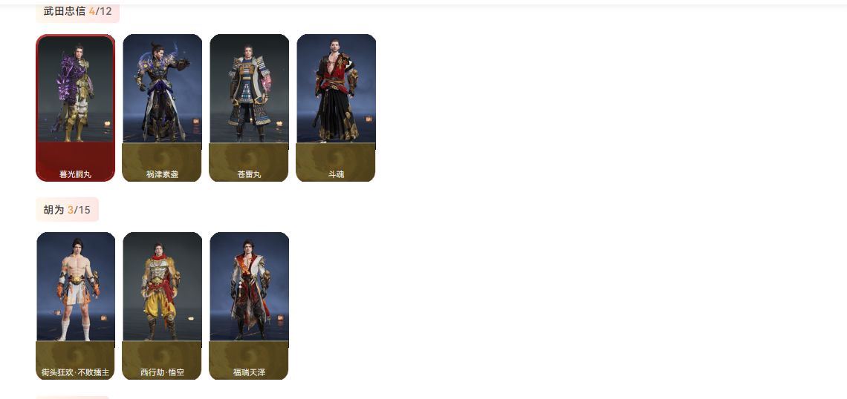
Task: Click the 街头狂欢·不败擂主 name caption
Action: 76,372
